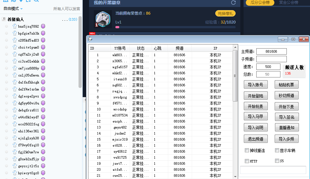Screen dimensions: 310x179
Task: Check the HTTP proxy checkbox
Action: pyautogui.click(x=247, y=161)
